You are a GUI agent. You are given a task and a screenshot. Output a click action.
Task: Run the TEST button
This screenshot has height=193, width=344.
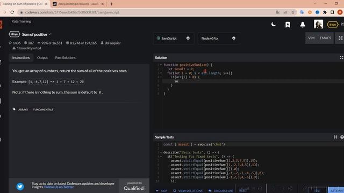318,190
